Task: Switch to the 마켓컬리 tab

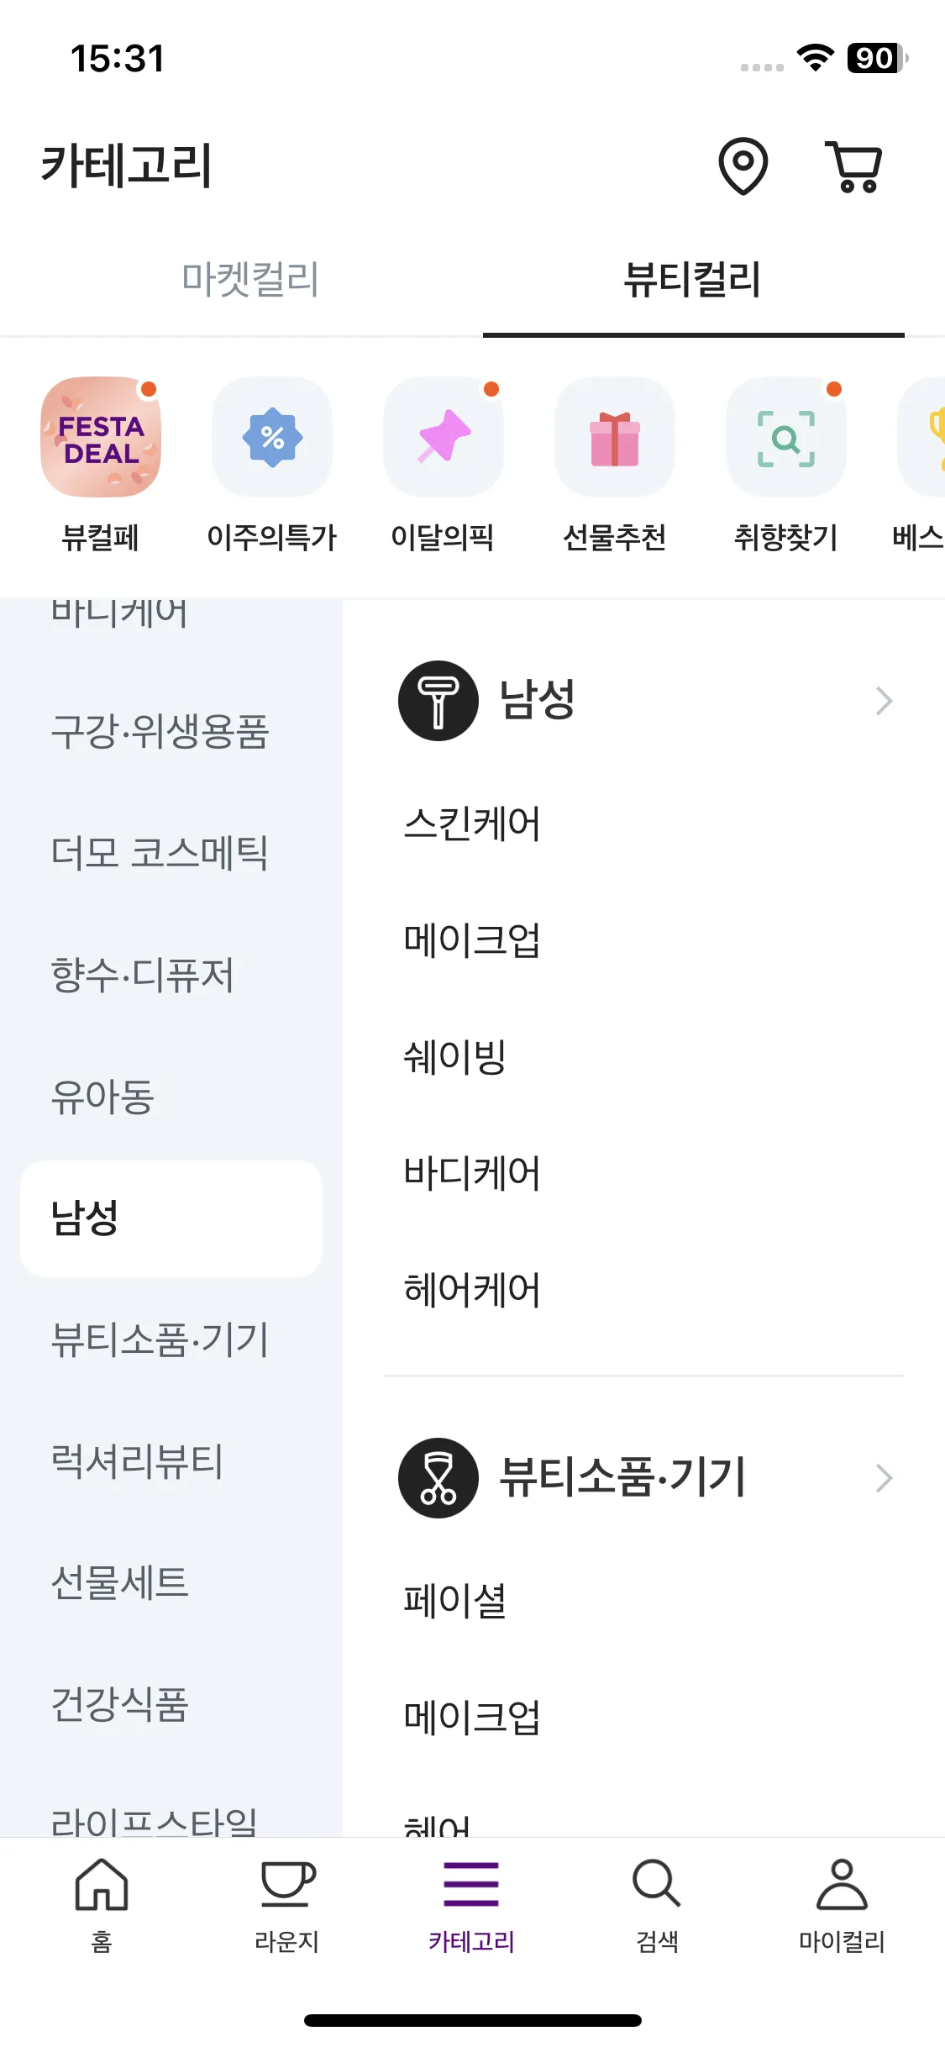Action: [x=250, y=279]
